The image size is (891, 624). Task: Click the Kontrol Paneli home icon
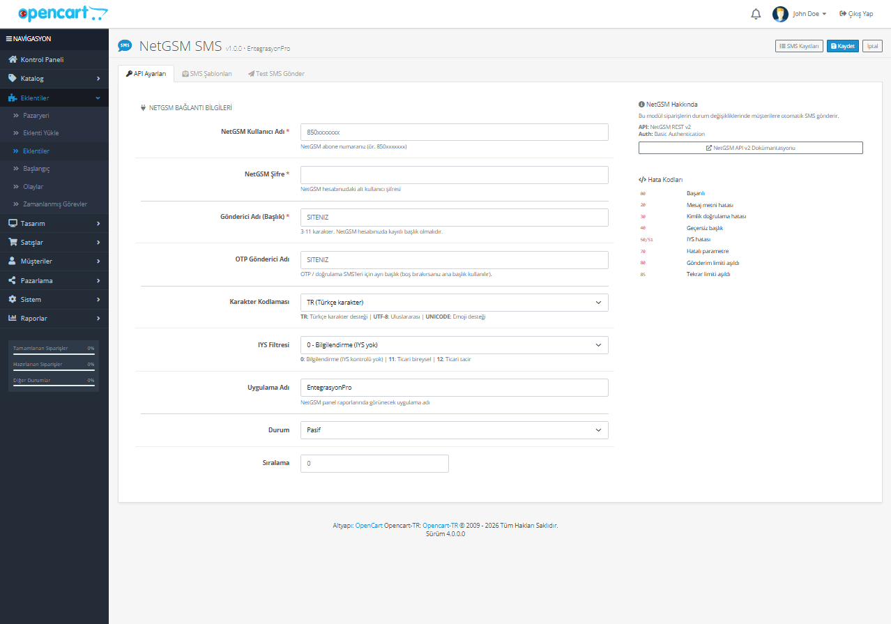[13, 60]
